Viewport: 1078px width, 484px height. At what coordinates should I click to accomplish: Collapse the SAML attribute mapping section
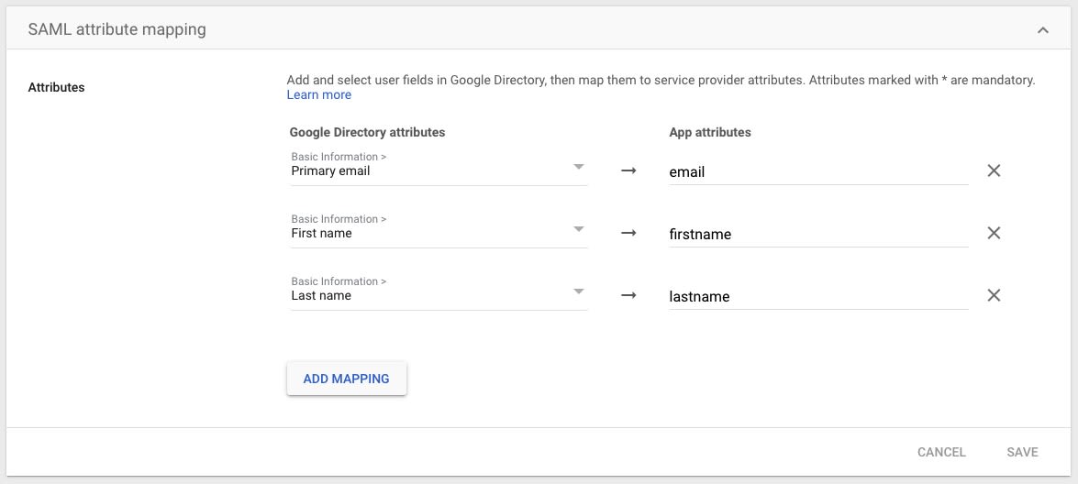pyautogui.click(x=1042, y=30)
